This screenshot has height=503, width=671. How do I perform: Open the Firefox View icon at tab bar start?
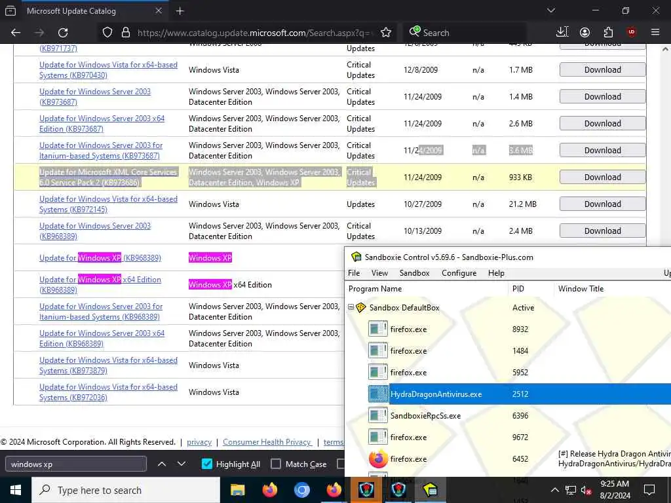[10, 11]
